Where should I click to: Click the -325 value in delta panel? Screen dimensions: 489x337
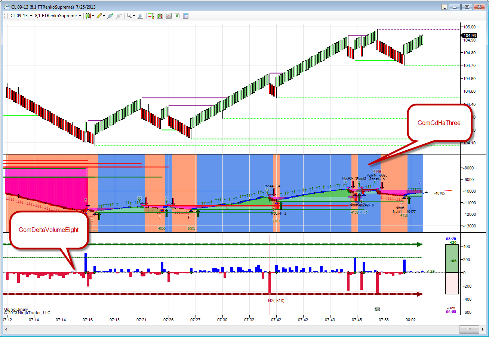pyautogui.click(x=451, y=308)
